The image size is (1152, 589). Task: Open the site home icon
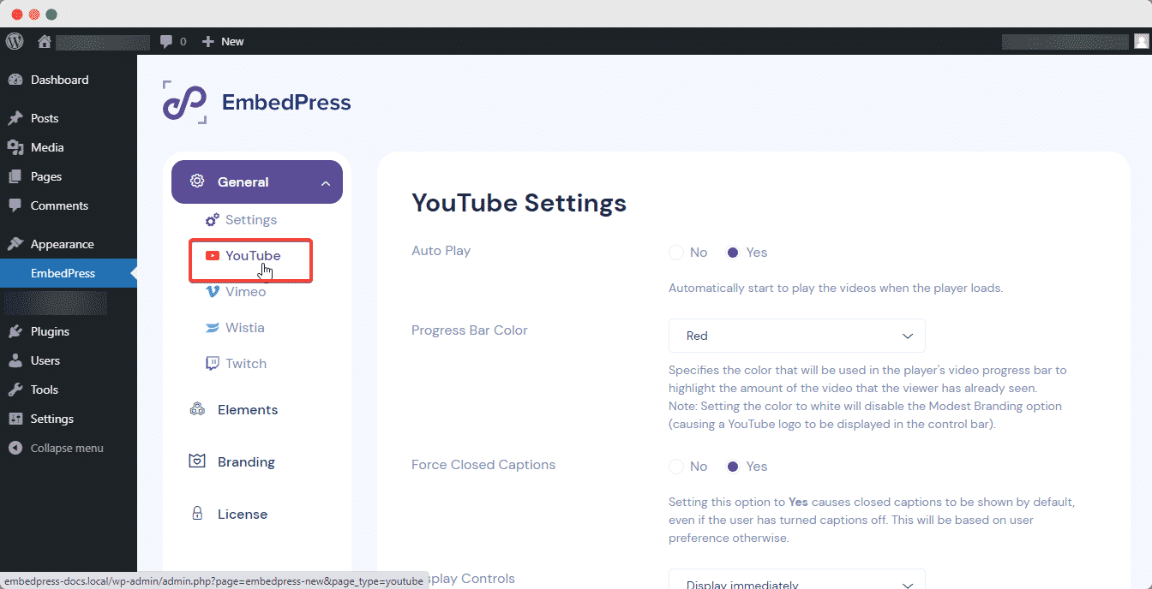coord(45,41)
